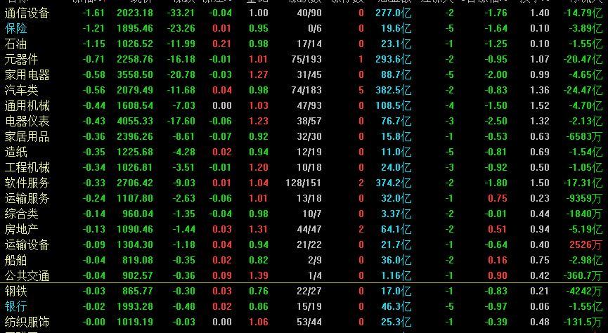The width and height of the screenshot is (608, 333).
Task: Select turnover 277.0亿 for 通信设备
Action: pyautogui.click(x=394, y=13)
